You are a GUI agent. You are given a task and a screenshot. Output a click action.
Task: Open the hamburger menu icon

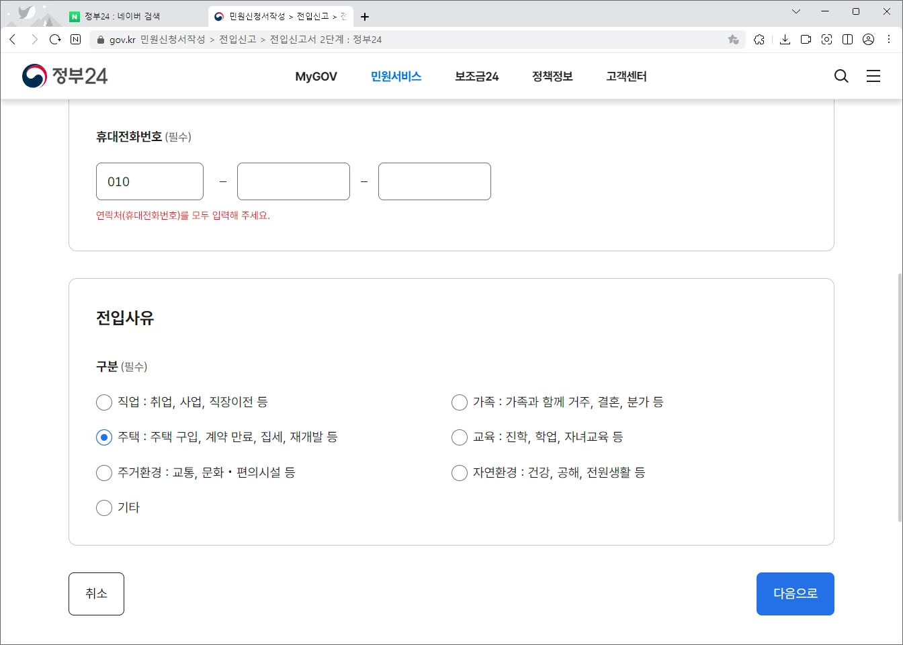tap(873, 76)
